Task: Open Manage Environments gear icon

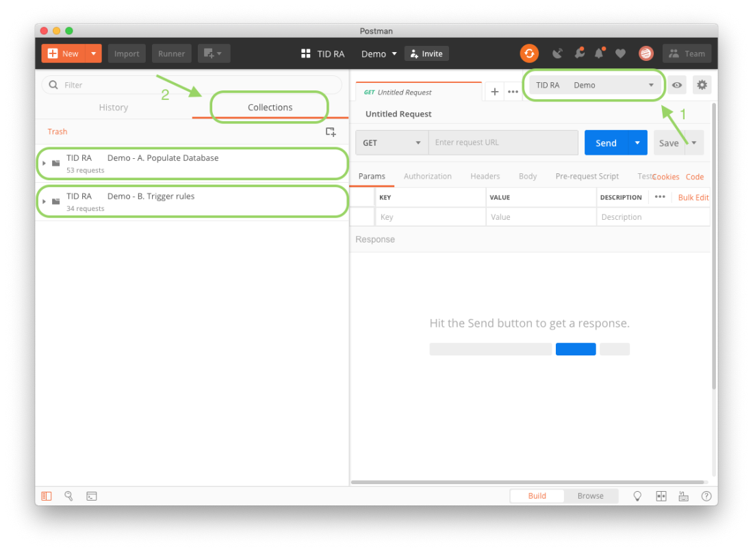Action: [x=702, y=85]
